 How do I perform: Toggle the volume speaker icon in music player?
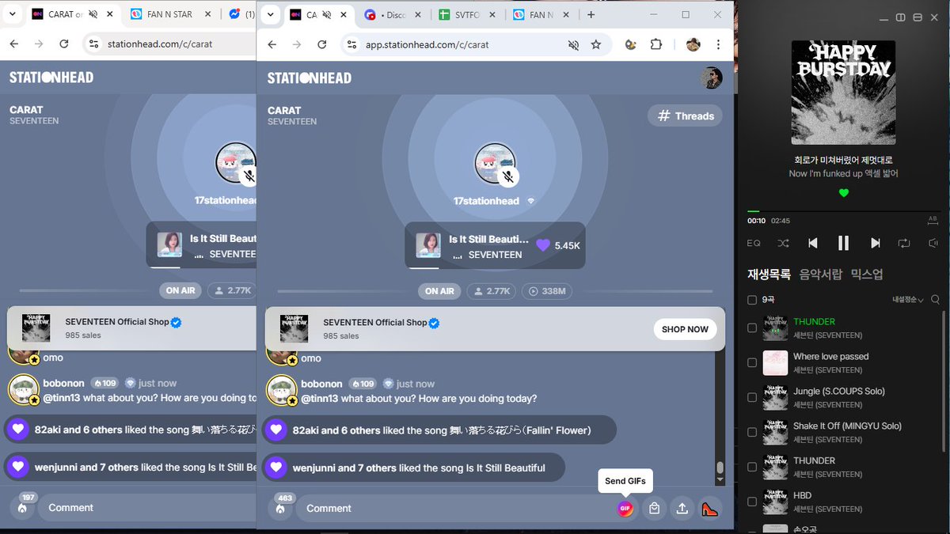(933, 243)
